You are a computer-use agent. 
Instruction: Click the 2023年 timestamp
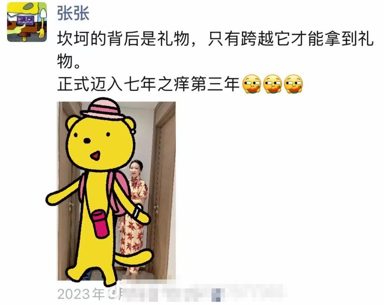pos(81,293)
